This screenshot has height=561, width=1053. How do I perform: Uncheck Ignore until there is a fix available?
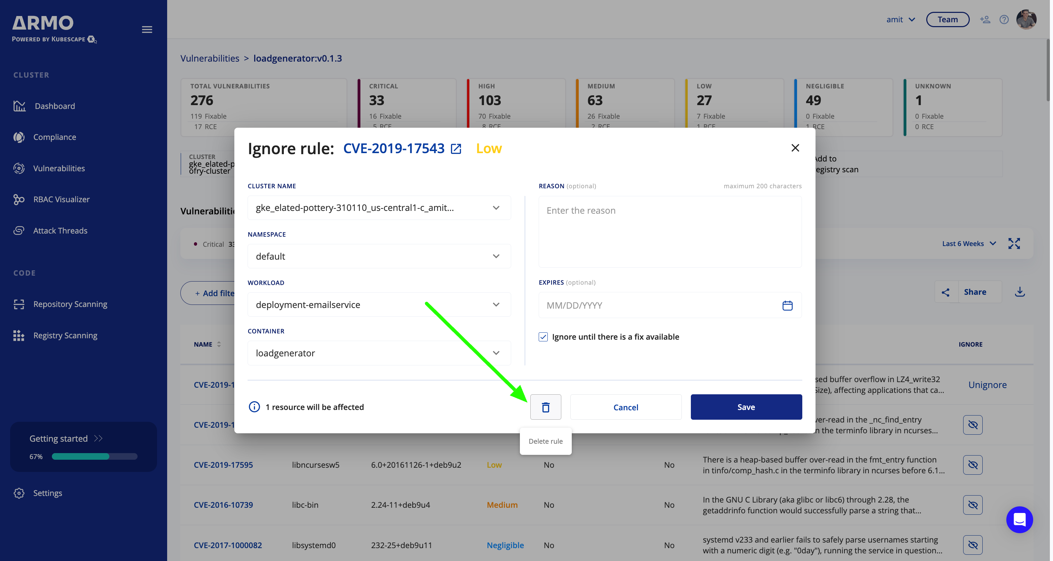pos(543,337)
